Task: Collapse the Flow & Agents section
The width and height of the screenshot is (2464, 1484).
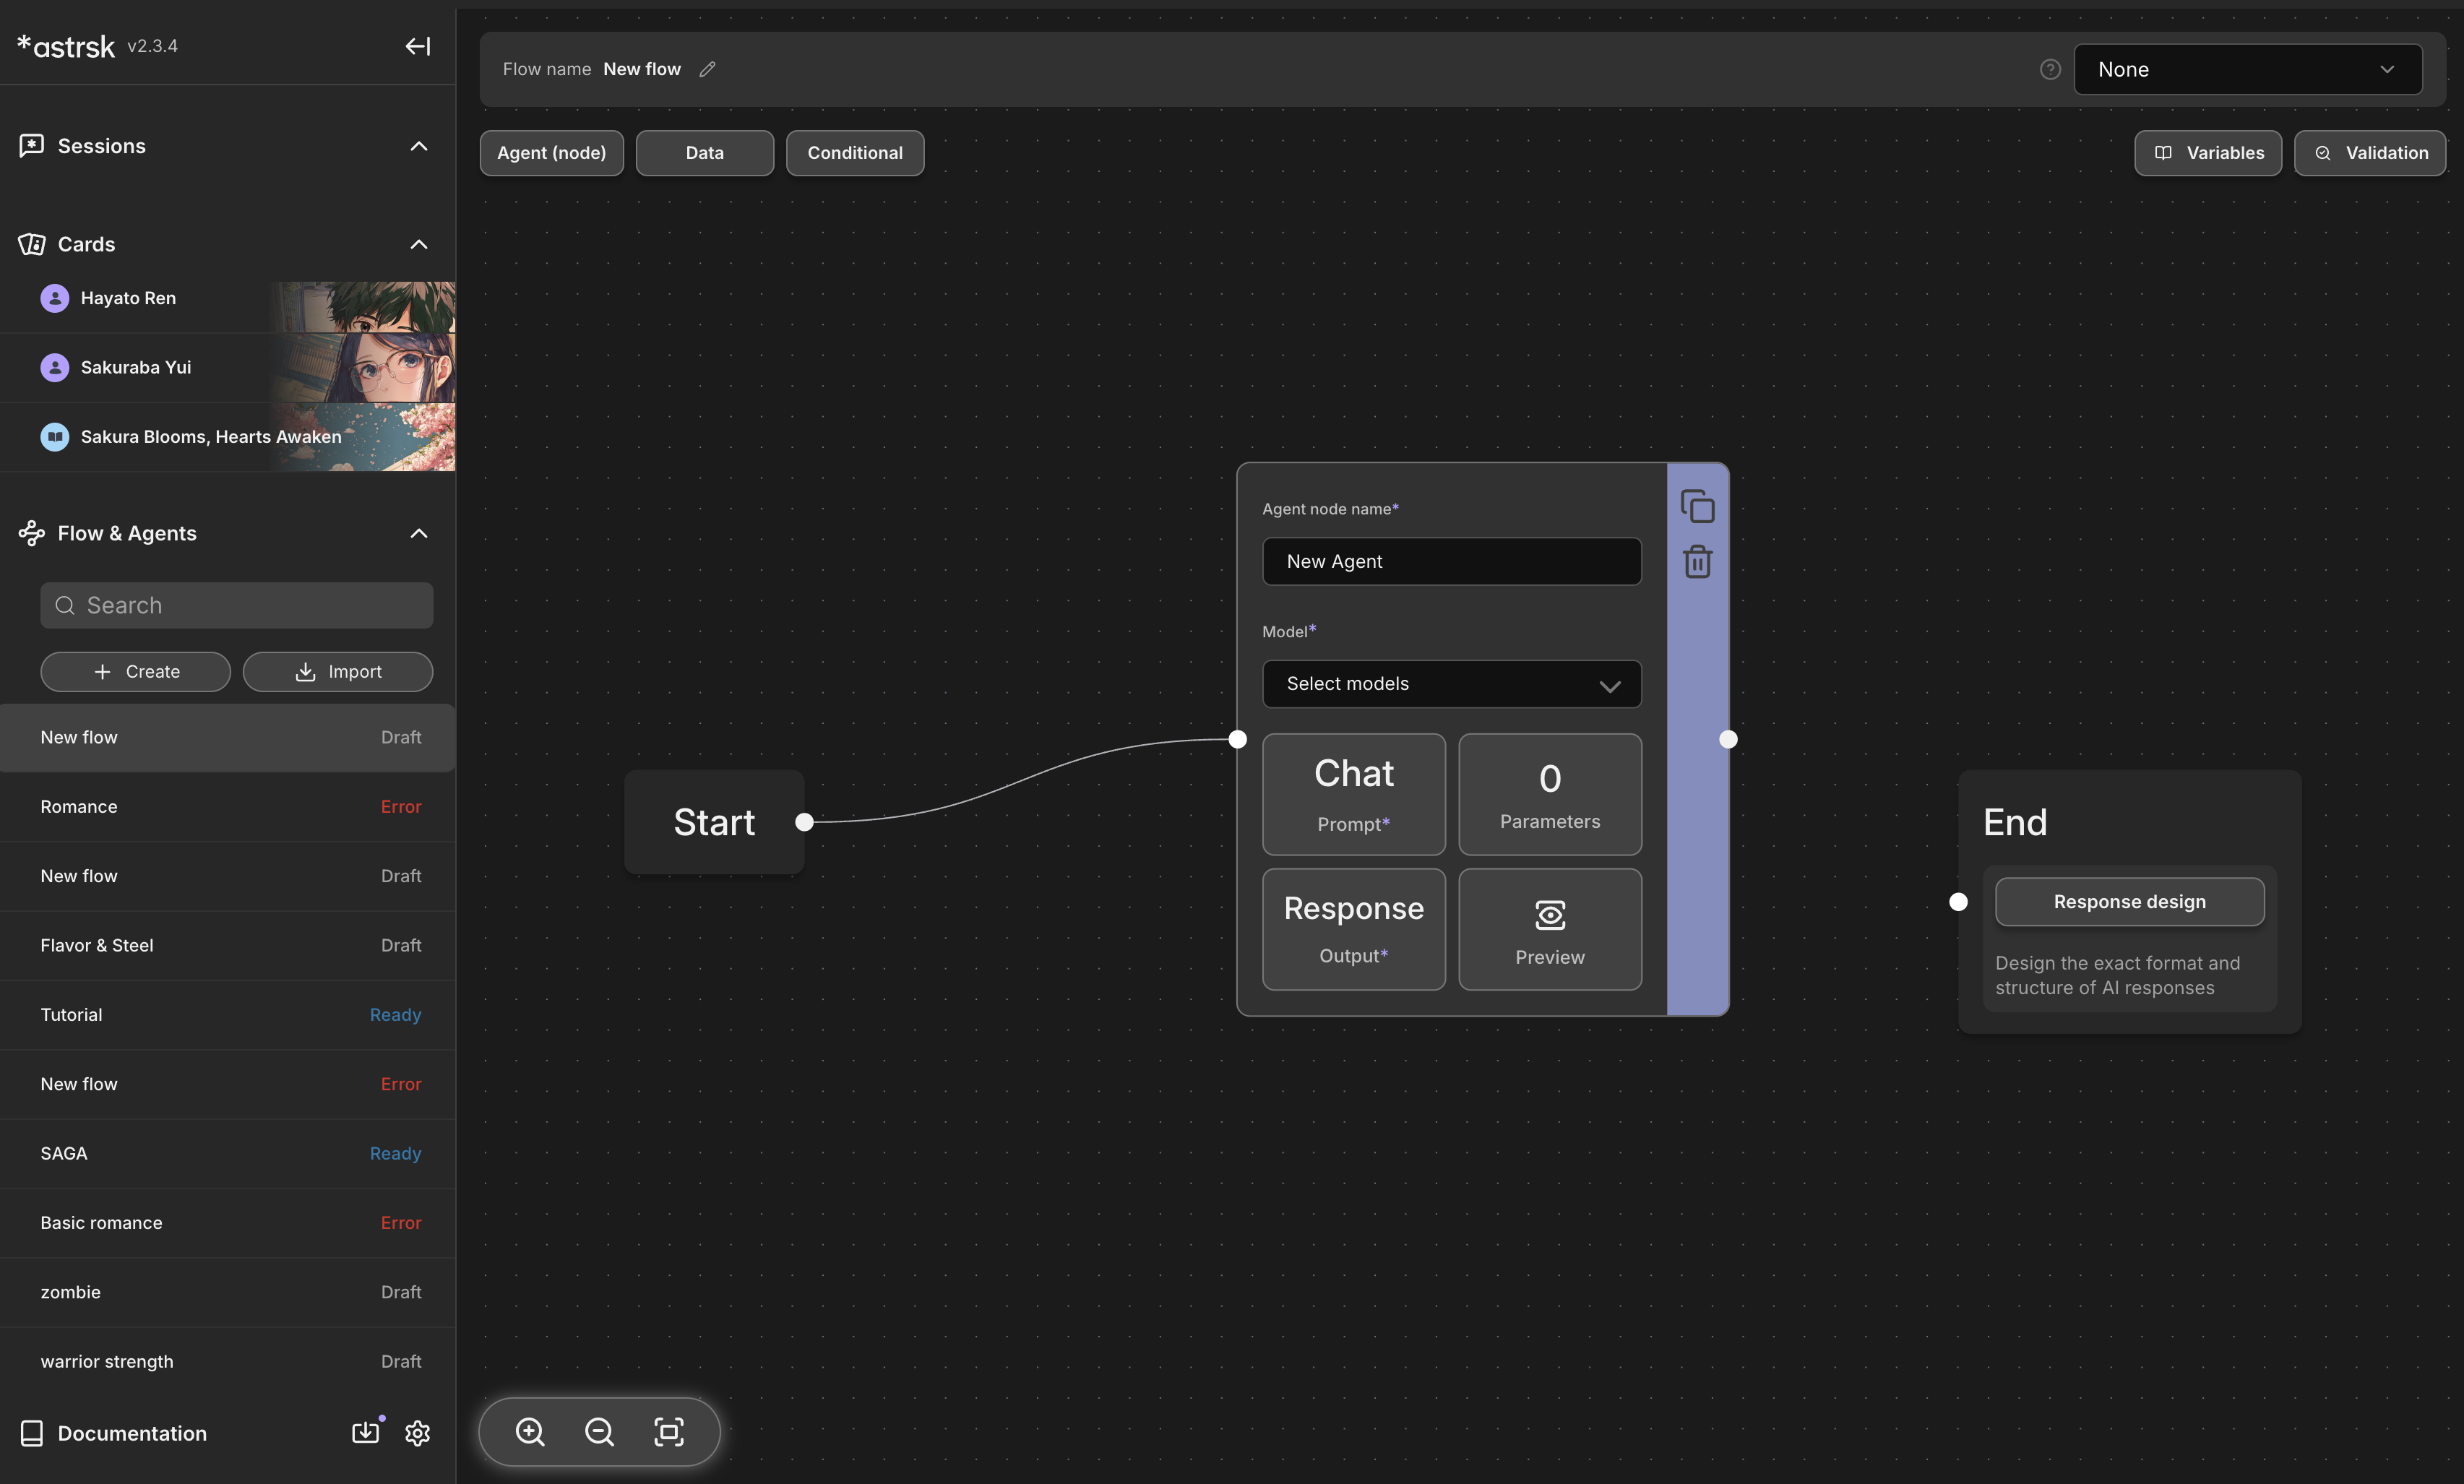Action: pyautogui.click(x=419, y=533)
